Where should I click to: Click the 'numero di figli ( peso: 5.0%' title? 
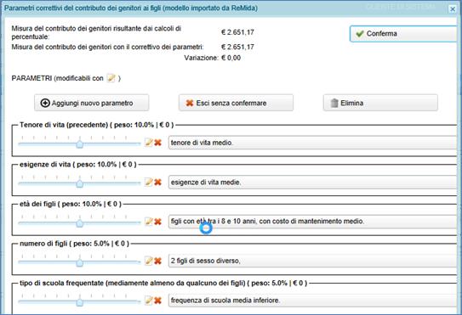74,244
